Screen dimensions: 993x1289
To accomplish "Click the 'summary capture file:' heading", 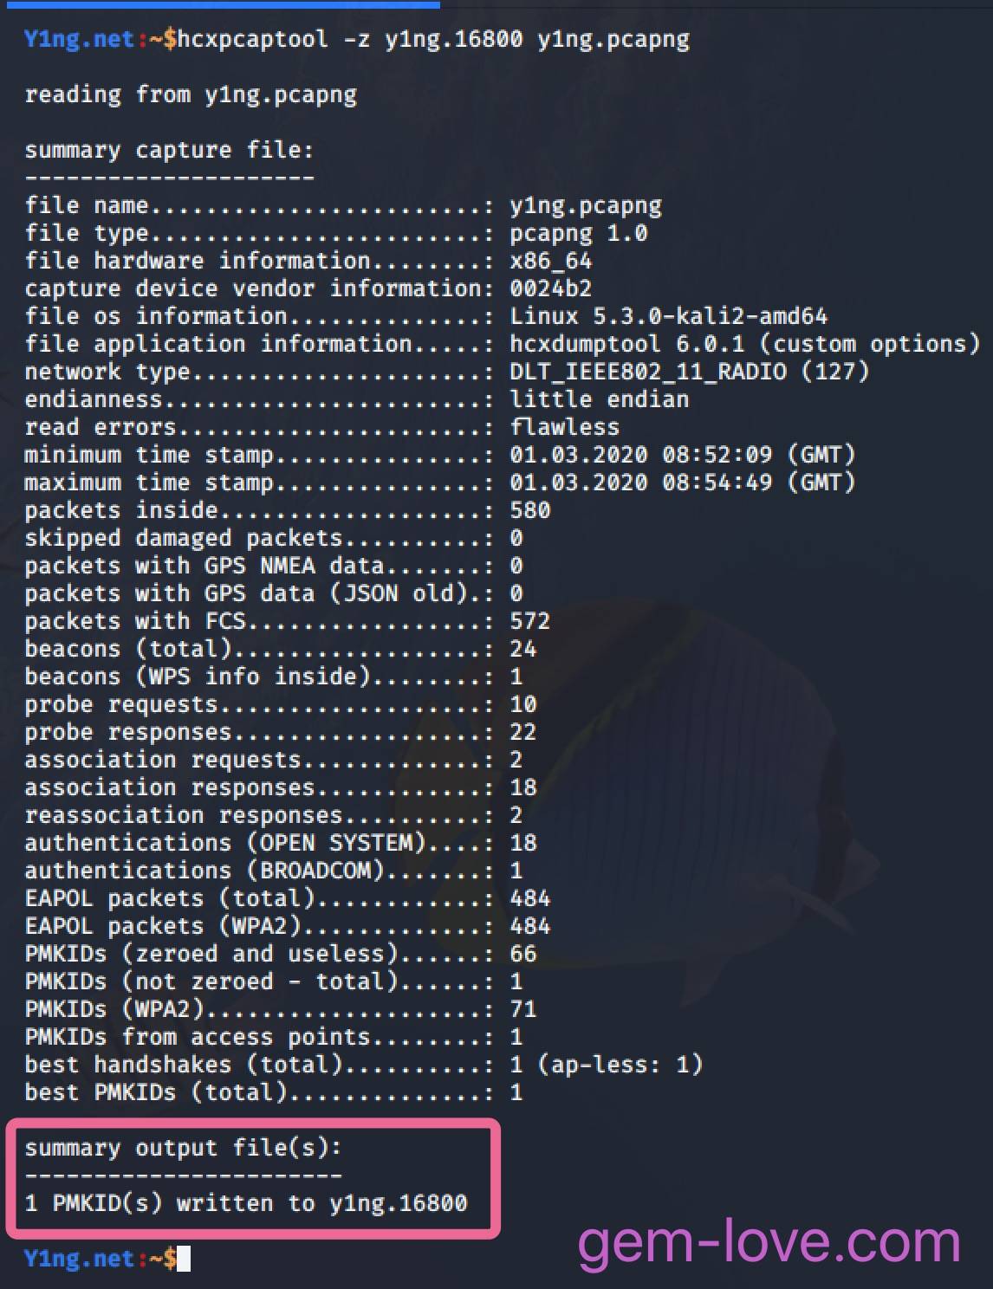I will (x=169, y=150).
